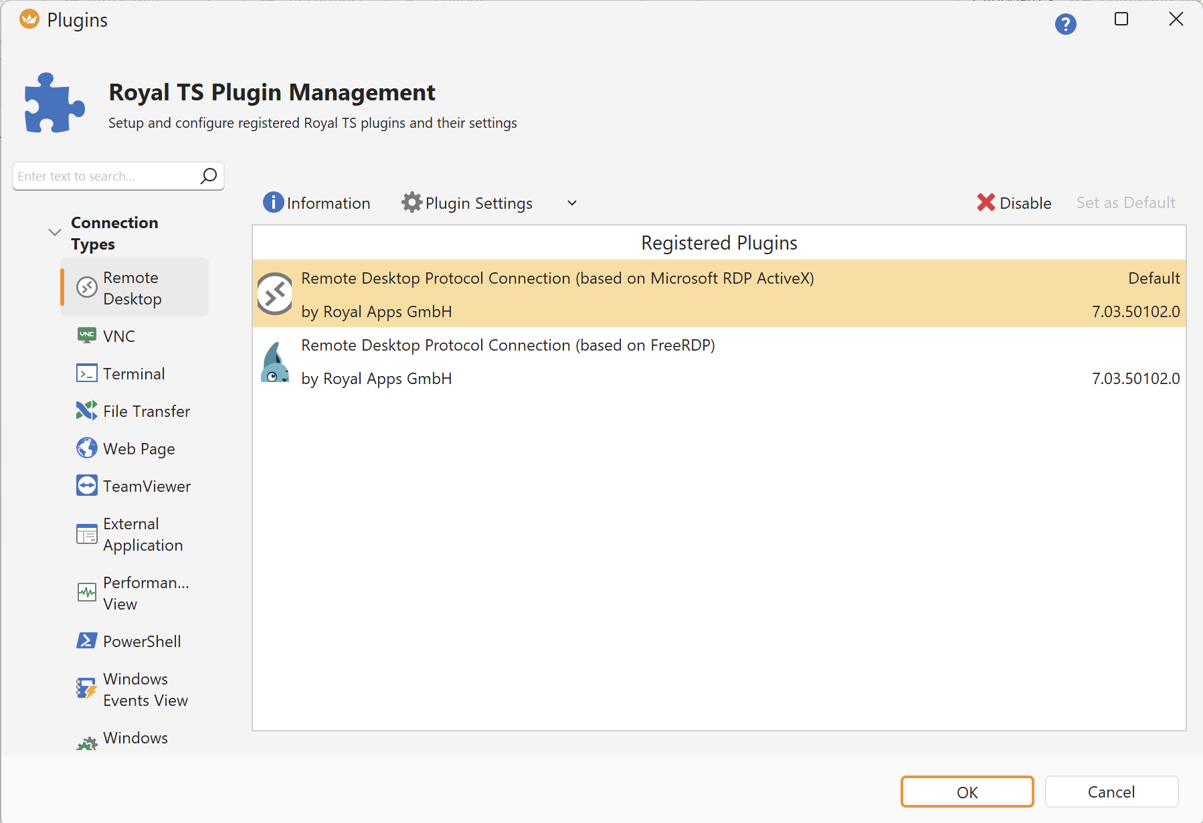Viewport: 1203px width, 823px height.
Task: Open the Information toolbar item
Action: [x=316, y=203]
